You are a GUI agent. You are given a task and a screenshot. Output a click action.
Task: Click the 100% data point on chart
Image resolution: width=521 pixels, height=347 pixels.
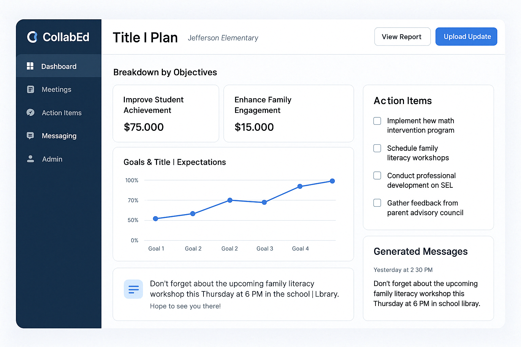[x=332, y=181]
